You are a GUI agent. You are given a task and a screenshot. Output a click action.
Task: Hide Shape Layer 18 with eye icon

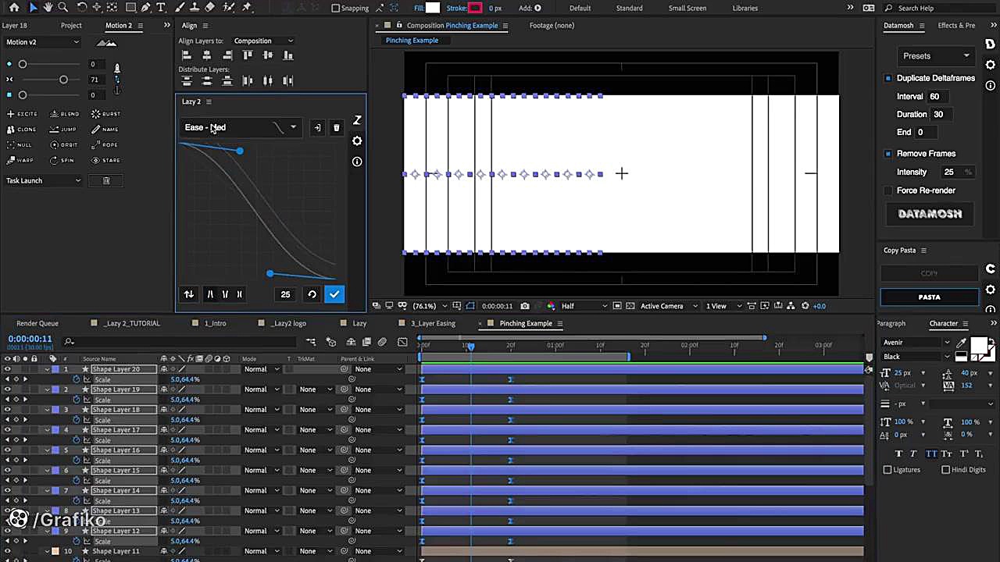7,410
